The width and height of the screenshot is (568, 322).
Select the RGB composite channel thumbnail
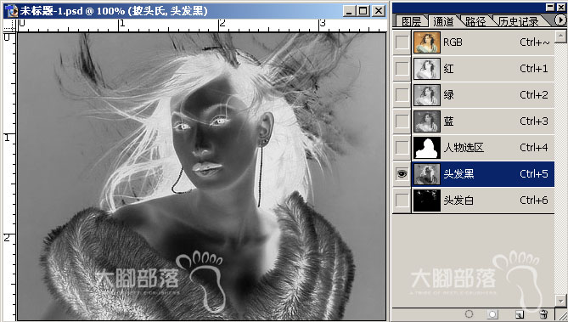[x=427, y=42]
